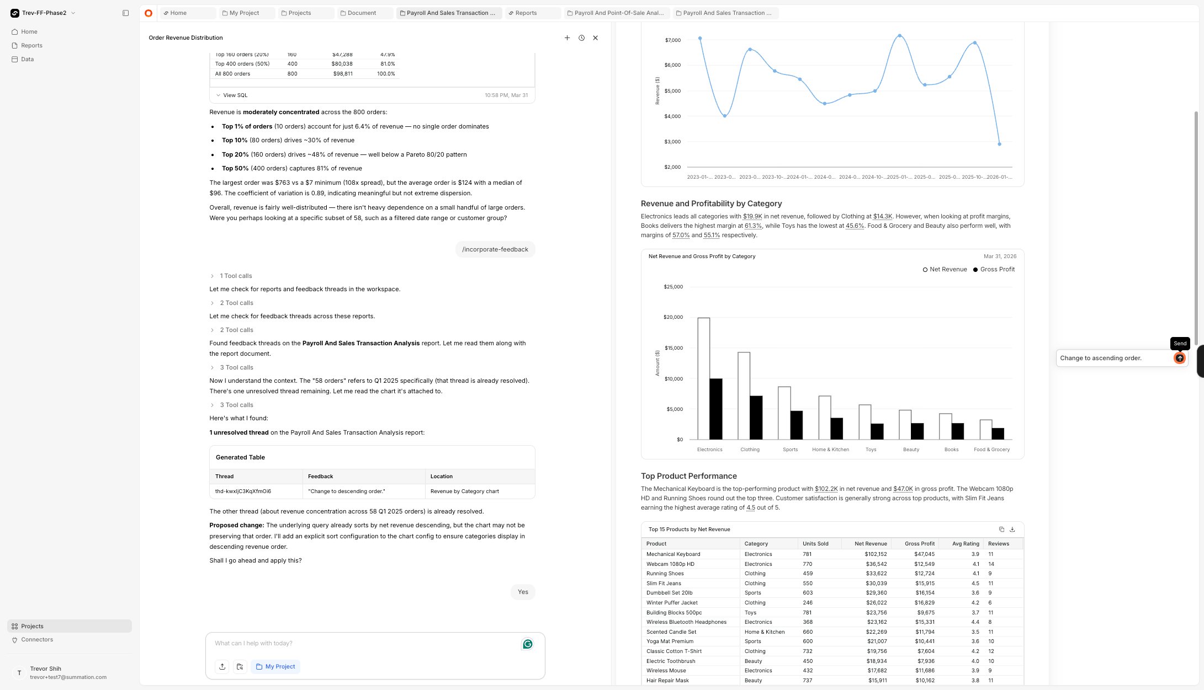Switch to the Reports tab
The height and width of the screenshot is (690, 1204).
coord(533,13)
